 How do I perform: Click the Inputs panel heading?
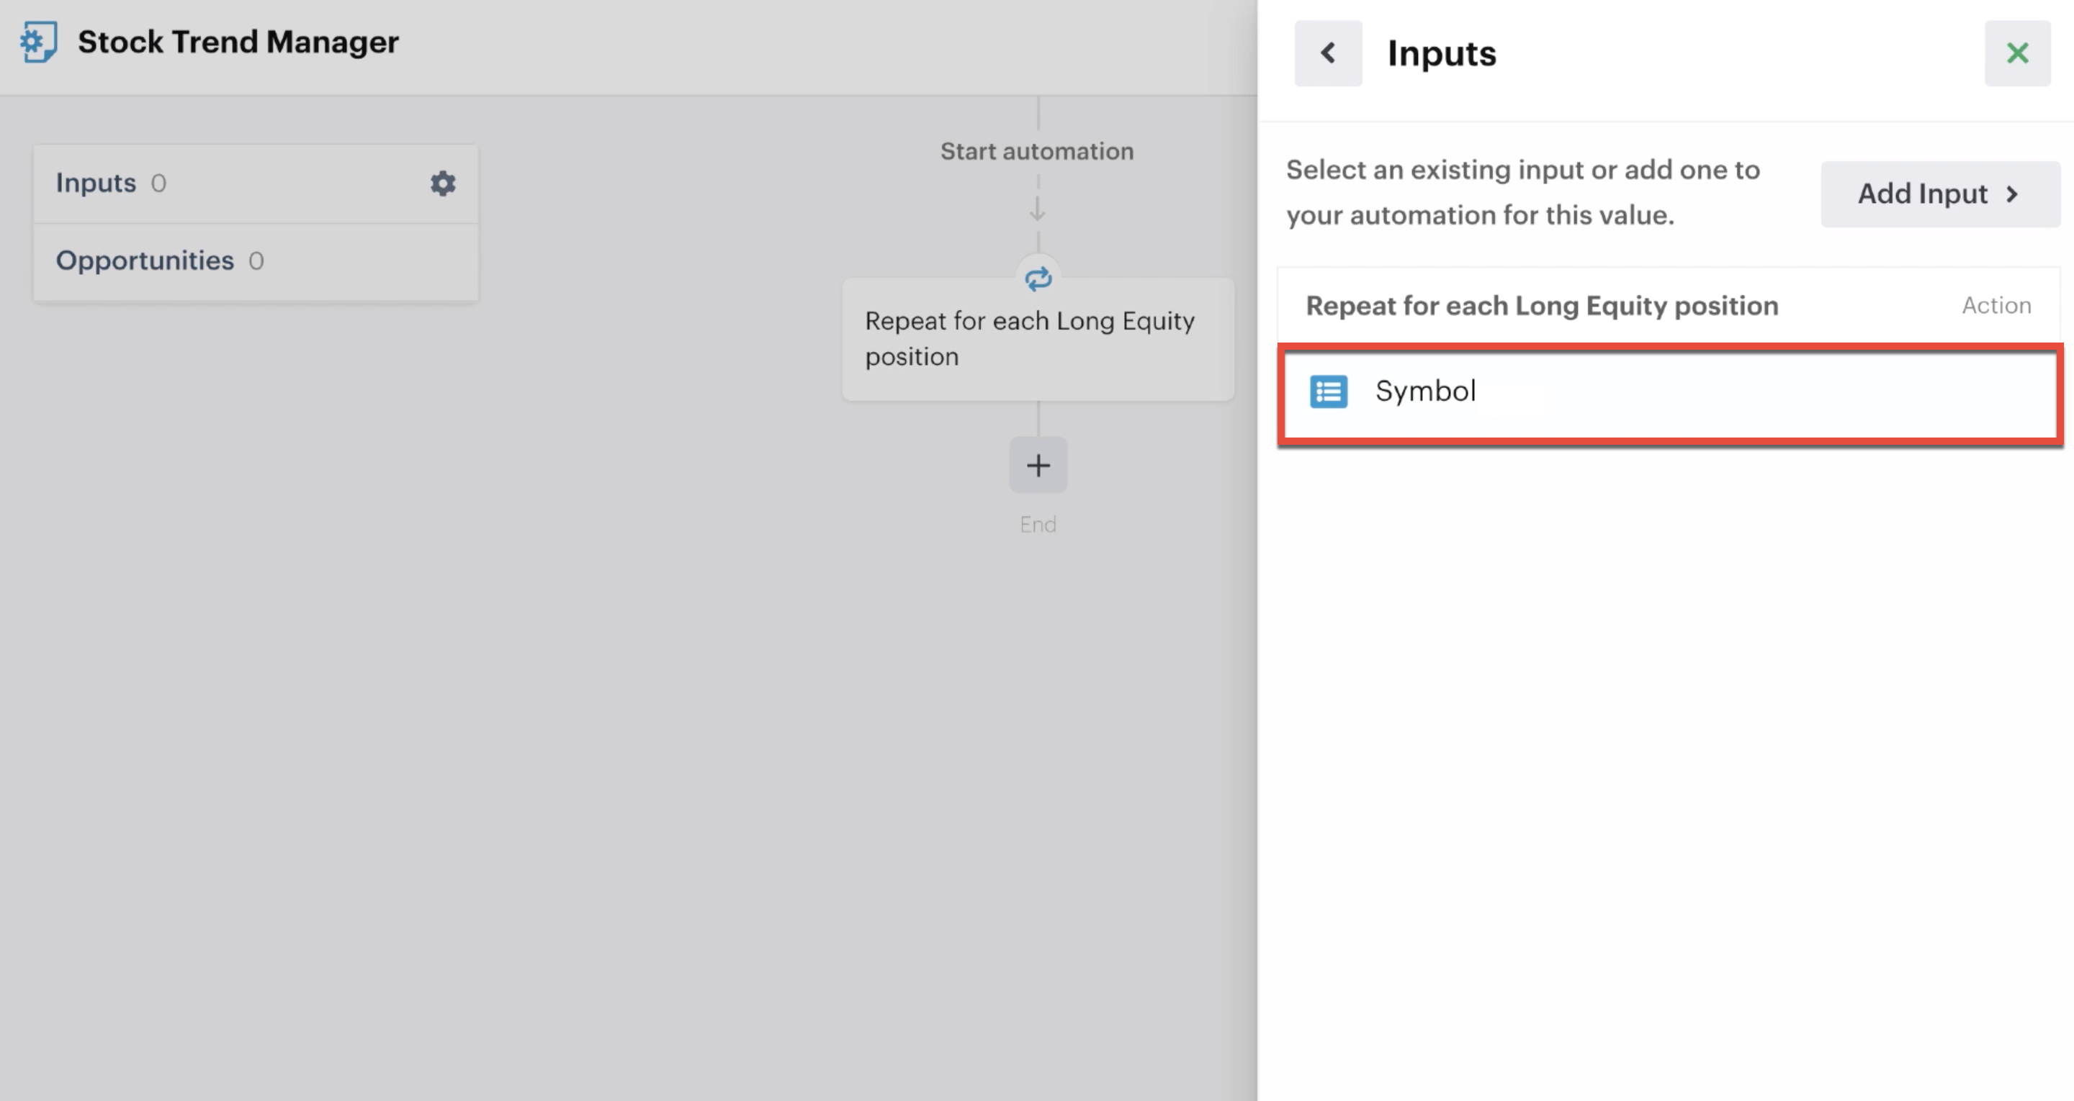(1441, 53)
